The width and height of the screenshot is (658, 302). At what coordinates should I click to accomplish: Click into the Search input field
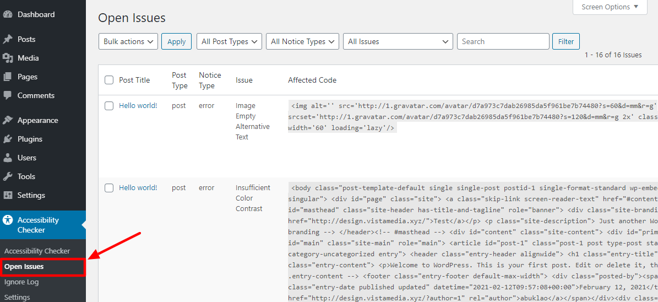point(503,41)
